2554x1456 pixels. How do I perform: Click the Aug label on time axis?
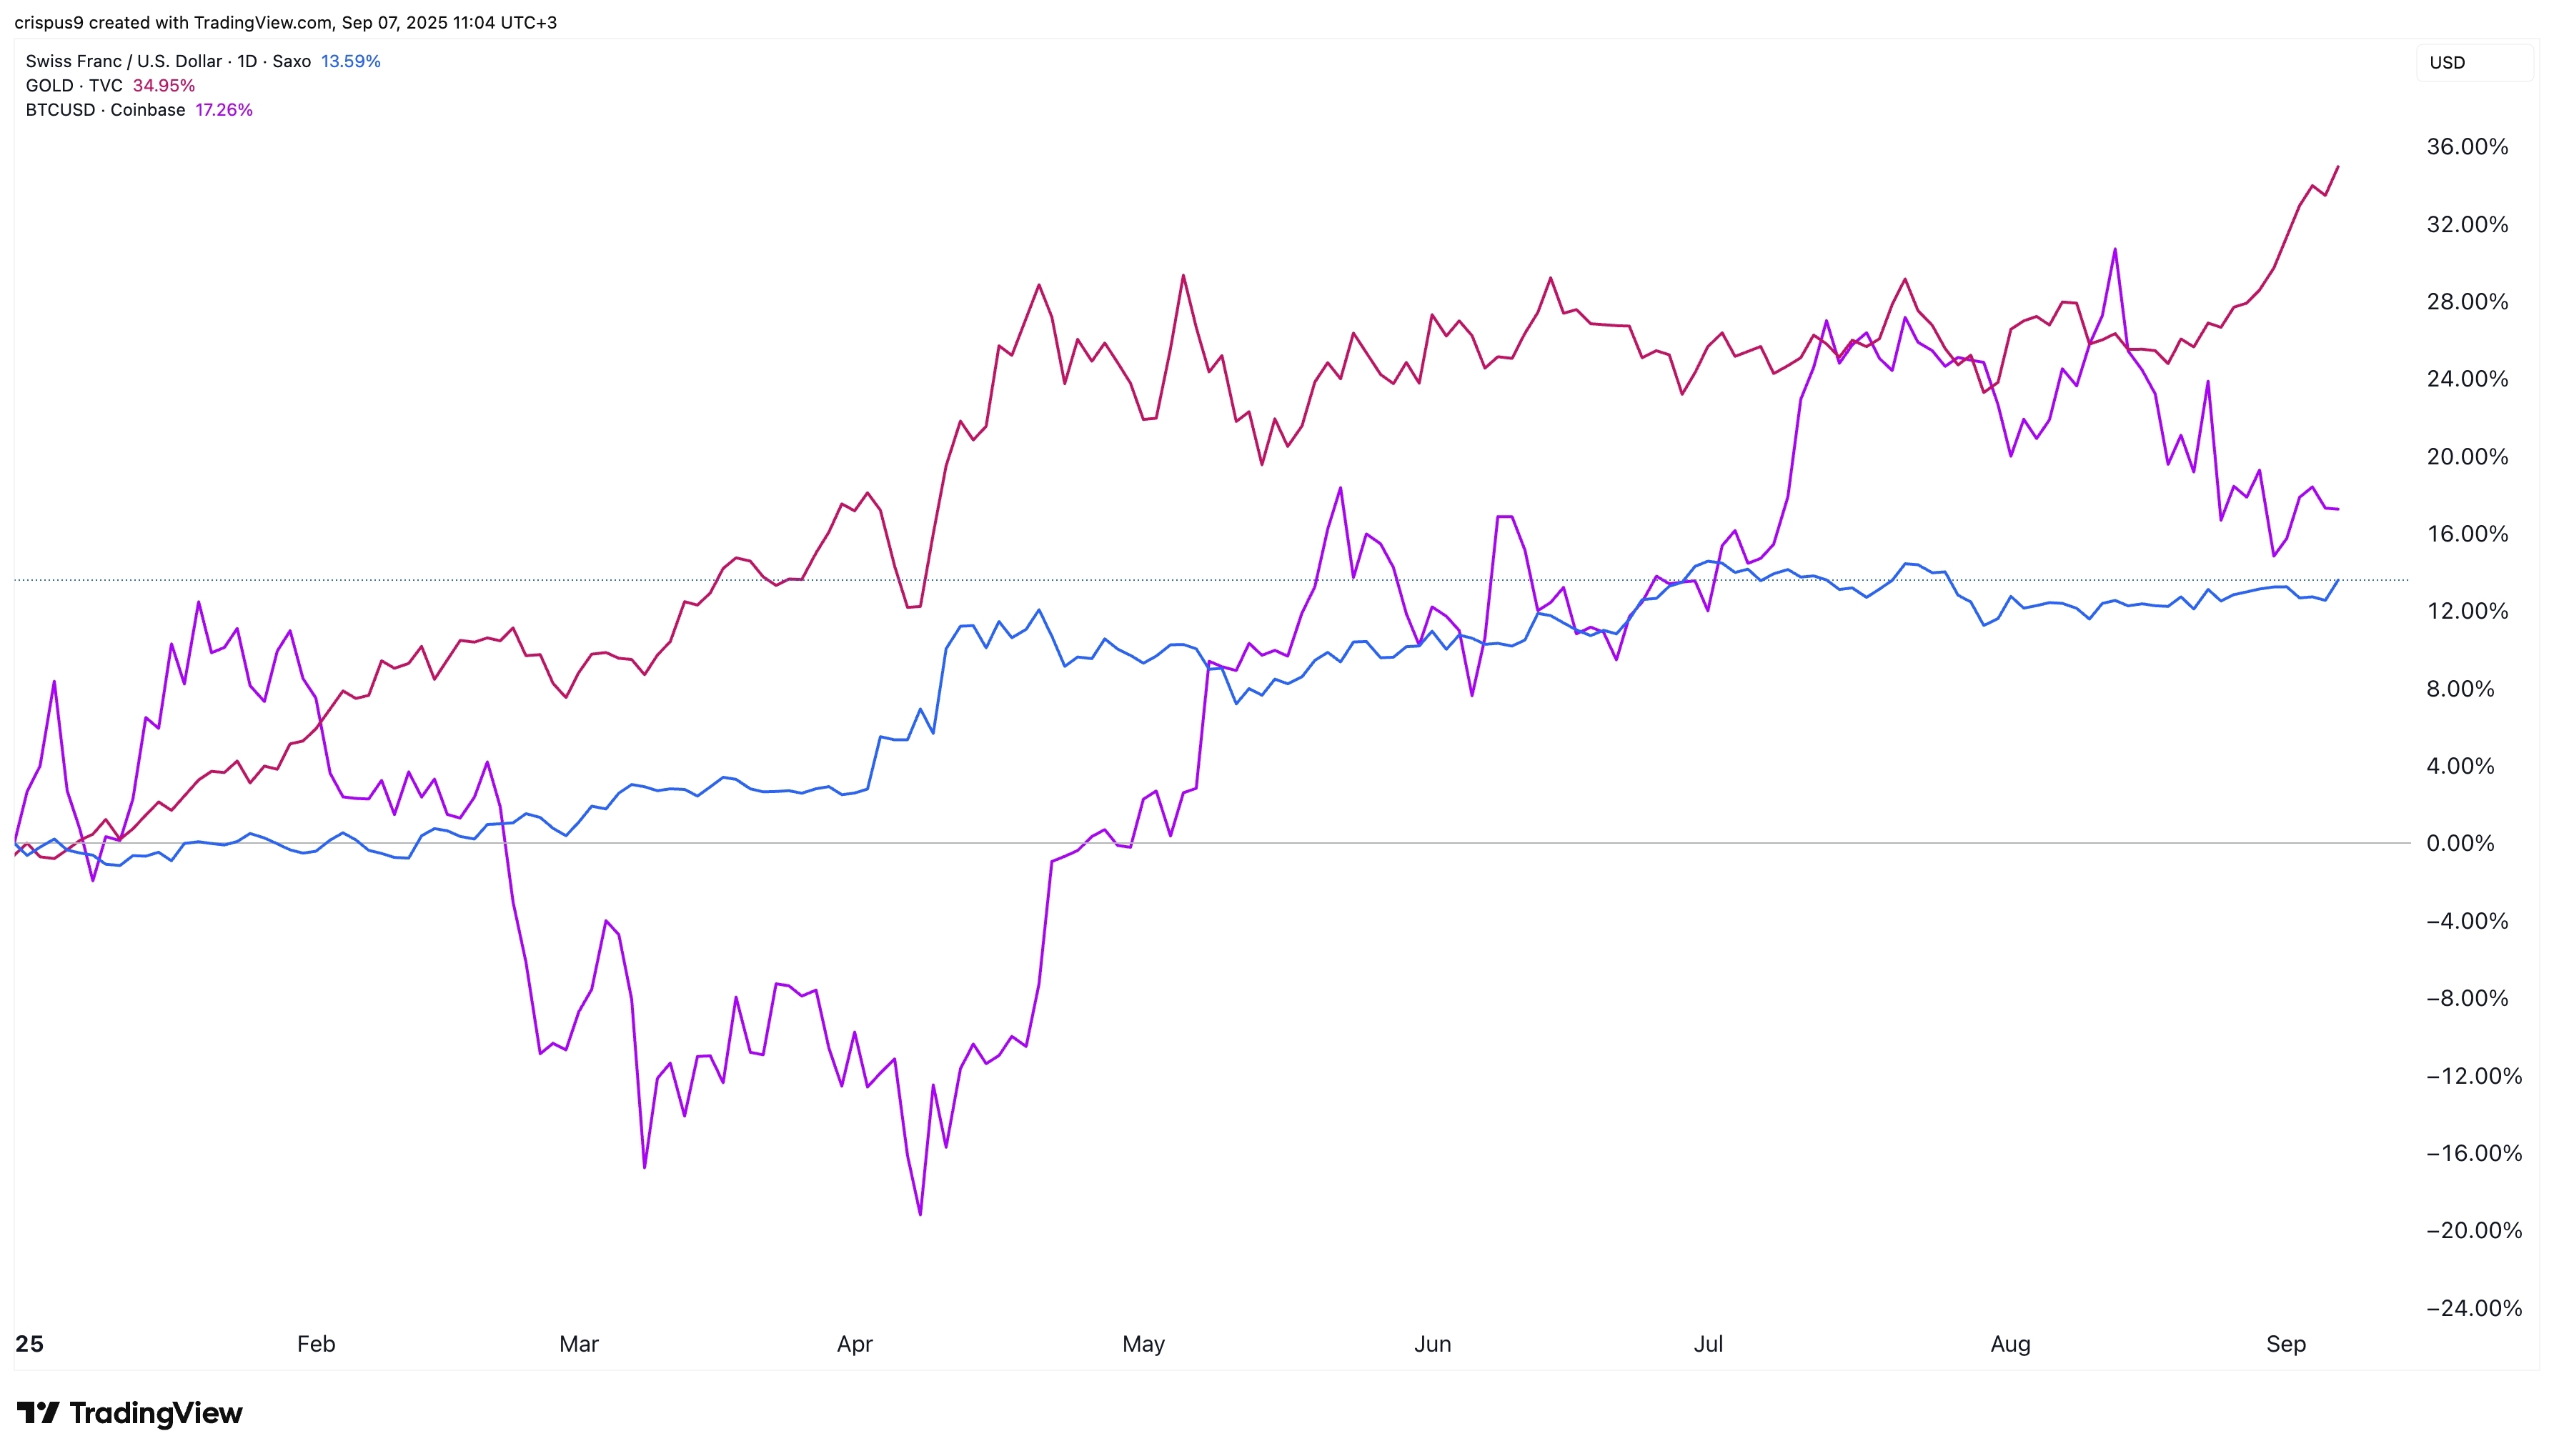(x=2010, y=1344)
